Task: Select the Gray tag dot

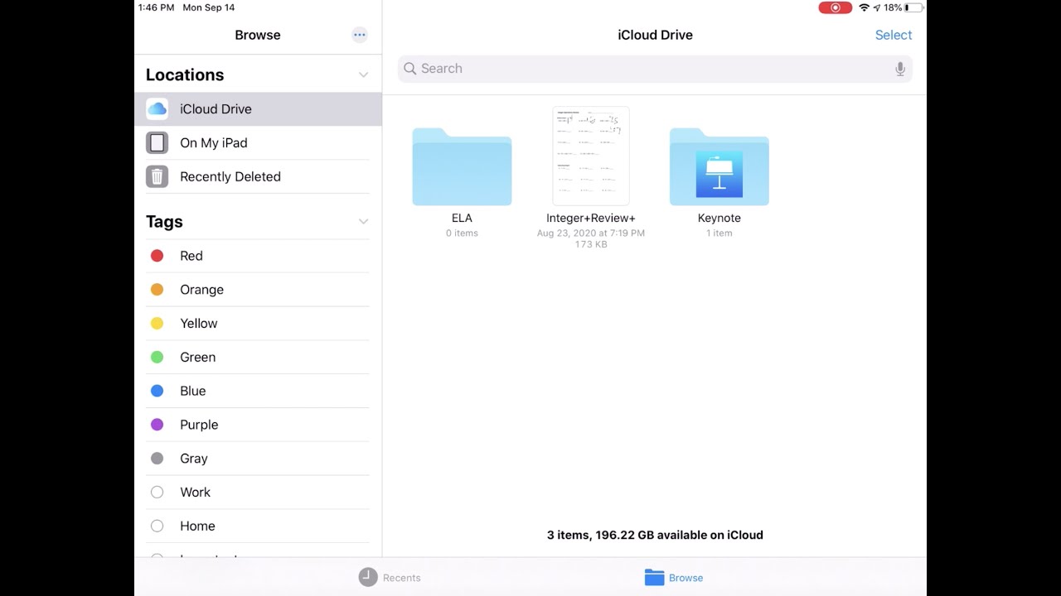Action: point(157,459)
